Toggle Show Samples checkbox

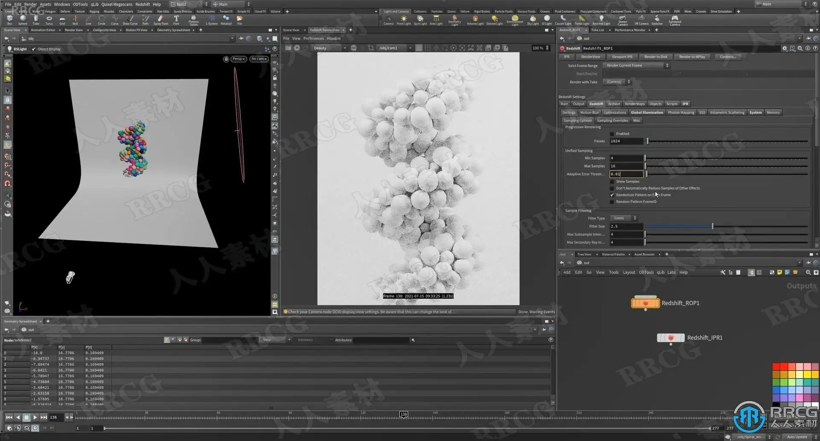[x=612, y=182]
